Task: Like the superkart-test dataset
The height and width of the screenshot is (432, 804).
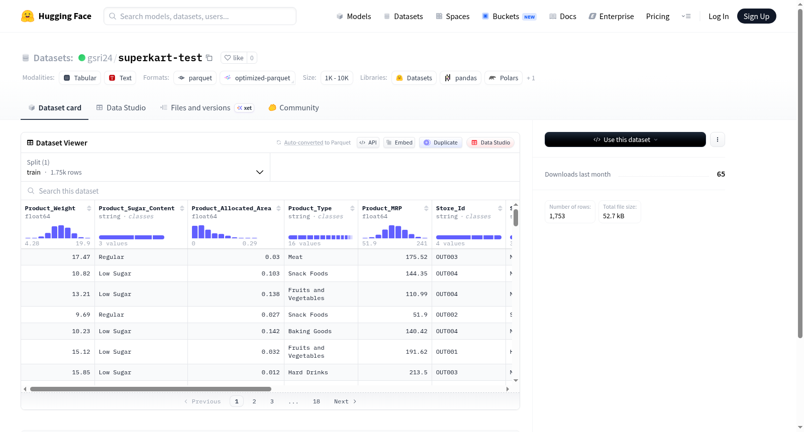Action: 234,58
